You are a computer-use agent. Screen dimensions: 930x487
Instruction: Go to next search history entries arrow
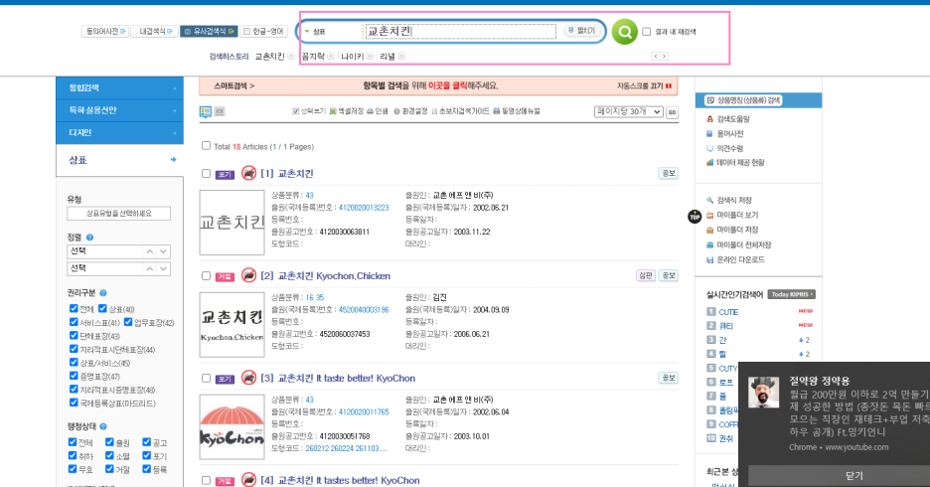665,57
